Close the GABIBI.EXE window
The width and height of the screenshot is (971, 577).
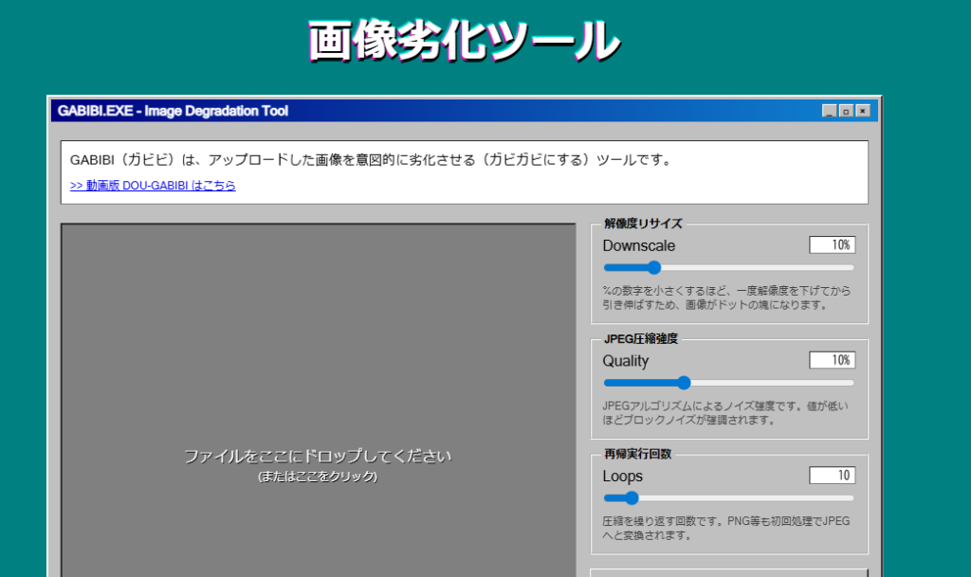pyautogui.click(x=862, y=111)
